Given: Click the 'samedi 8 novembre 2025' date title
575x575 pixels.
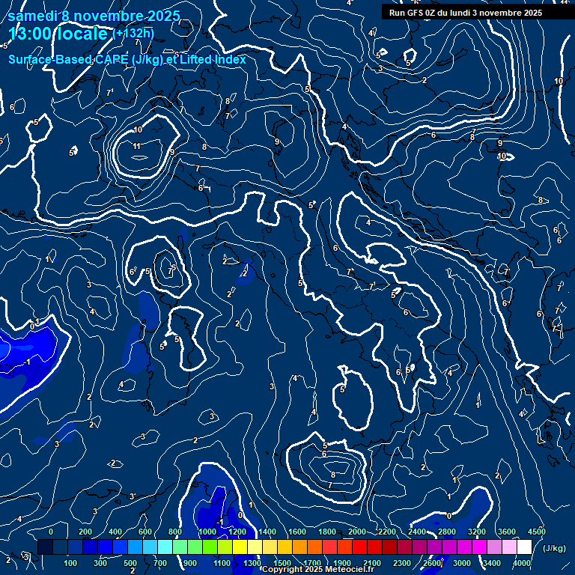Looking at the screenshot, I should pyautogui.click(x=94, y=16).
